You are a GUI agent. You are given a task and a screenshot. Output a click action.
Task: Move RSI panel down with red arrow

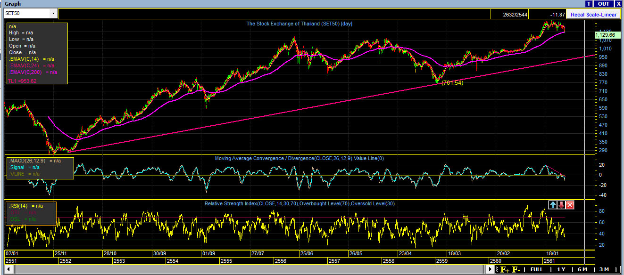pos(561,204)
